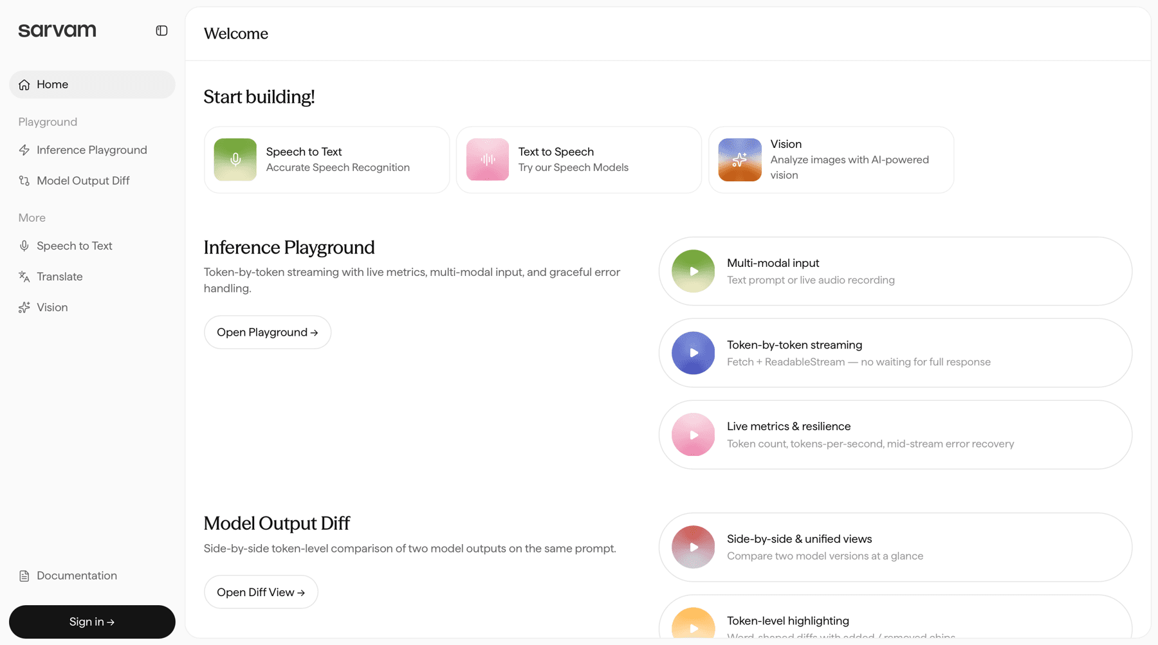Play the Token-by-token streaming demo

click(x=694, y=353)
